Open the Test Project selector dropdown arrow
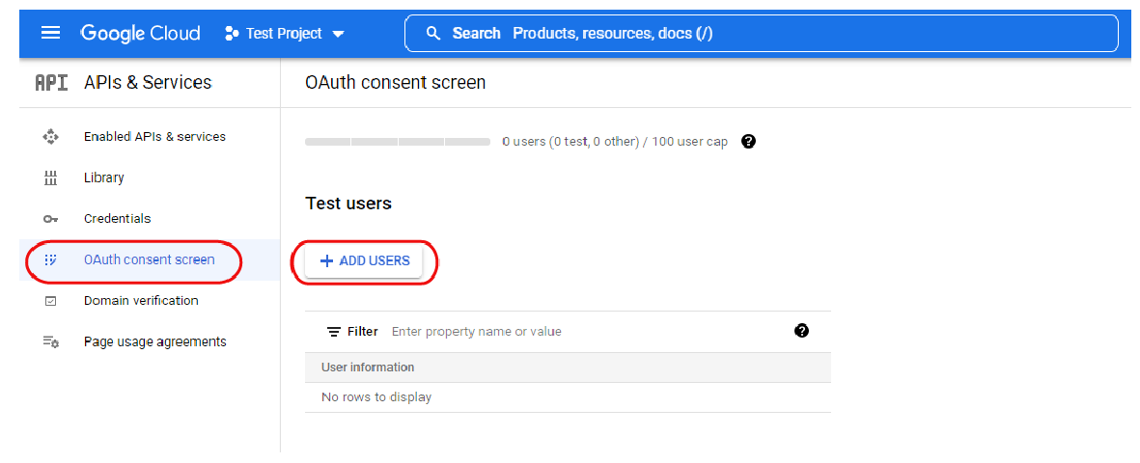 tap(337, 34)
